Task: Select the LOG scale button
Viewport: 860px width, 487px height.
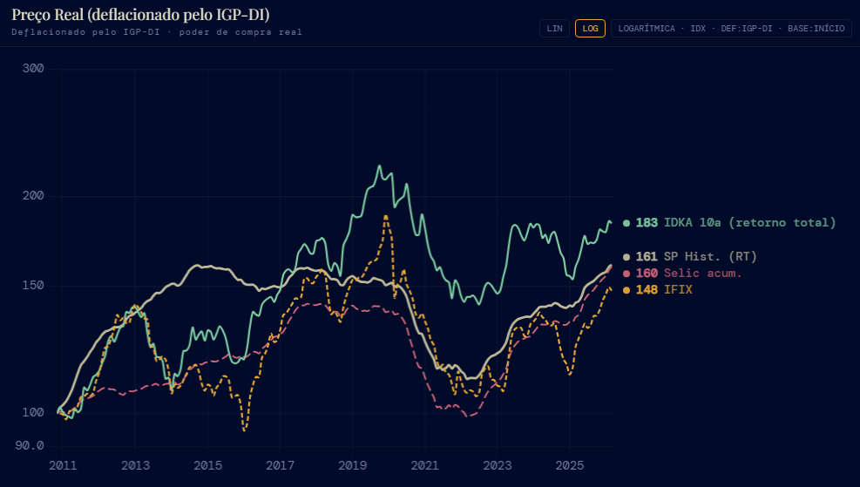Action: (x=590, y=28)
